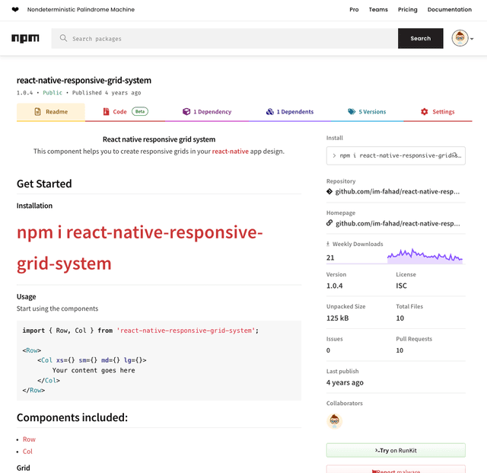Click the homepage chain link icon

[329, 223]
